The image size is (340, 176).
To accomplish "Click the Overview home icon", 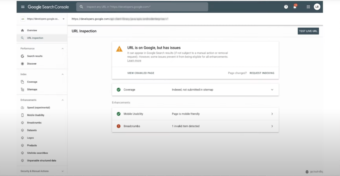I will (22, 30).
